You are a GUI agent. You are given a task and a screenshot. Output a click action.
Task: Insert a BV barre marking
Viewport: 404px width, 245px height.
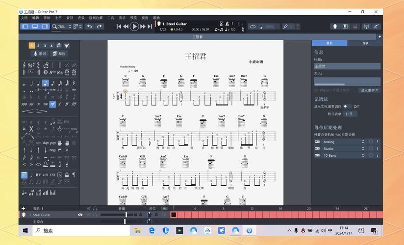(38, 174)
